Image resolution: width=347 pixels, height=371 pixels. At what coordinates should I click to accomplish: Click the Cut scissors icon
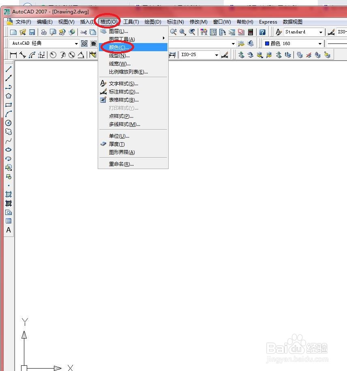point(84,32)
